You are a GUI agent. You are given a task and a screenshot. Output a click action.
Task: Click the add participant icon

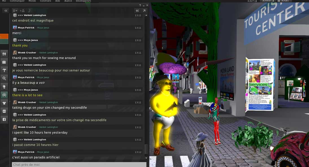pyautogui.click(x=22, y=11)
